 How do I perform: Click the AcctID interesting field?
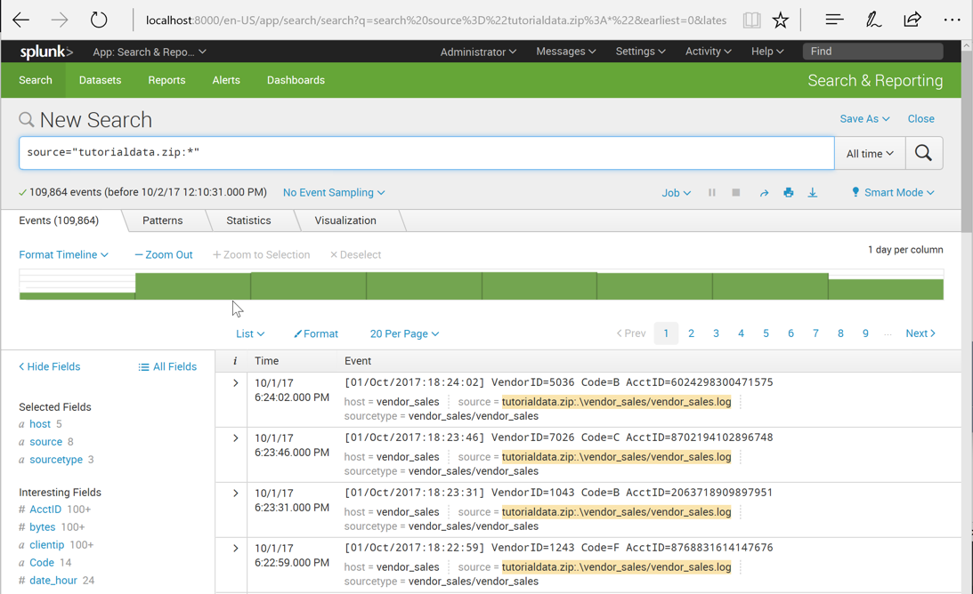pyautogui.click(x=45, y=510)
